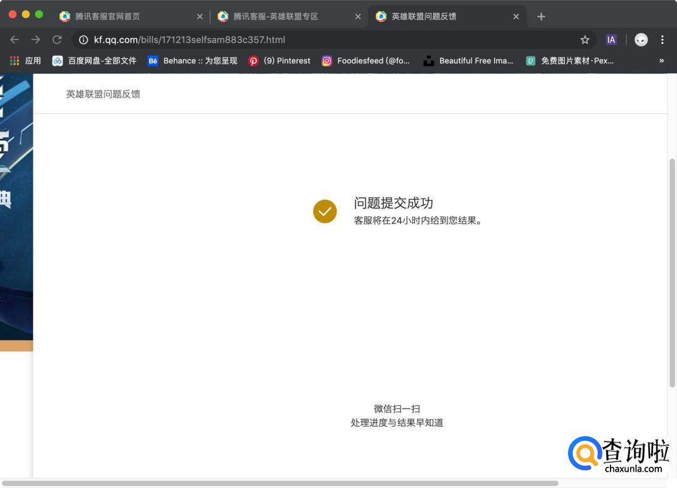Open a new tab with plus button
Screen dimensions: 677x488
(x=541, y=16)
